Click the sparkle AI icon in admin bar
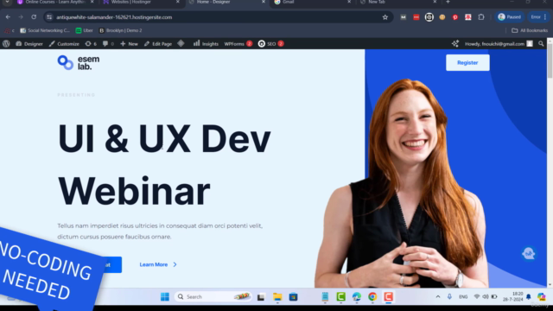Image resolution: width=553 pixels, height=311 pixels. 455,44
